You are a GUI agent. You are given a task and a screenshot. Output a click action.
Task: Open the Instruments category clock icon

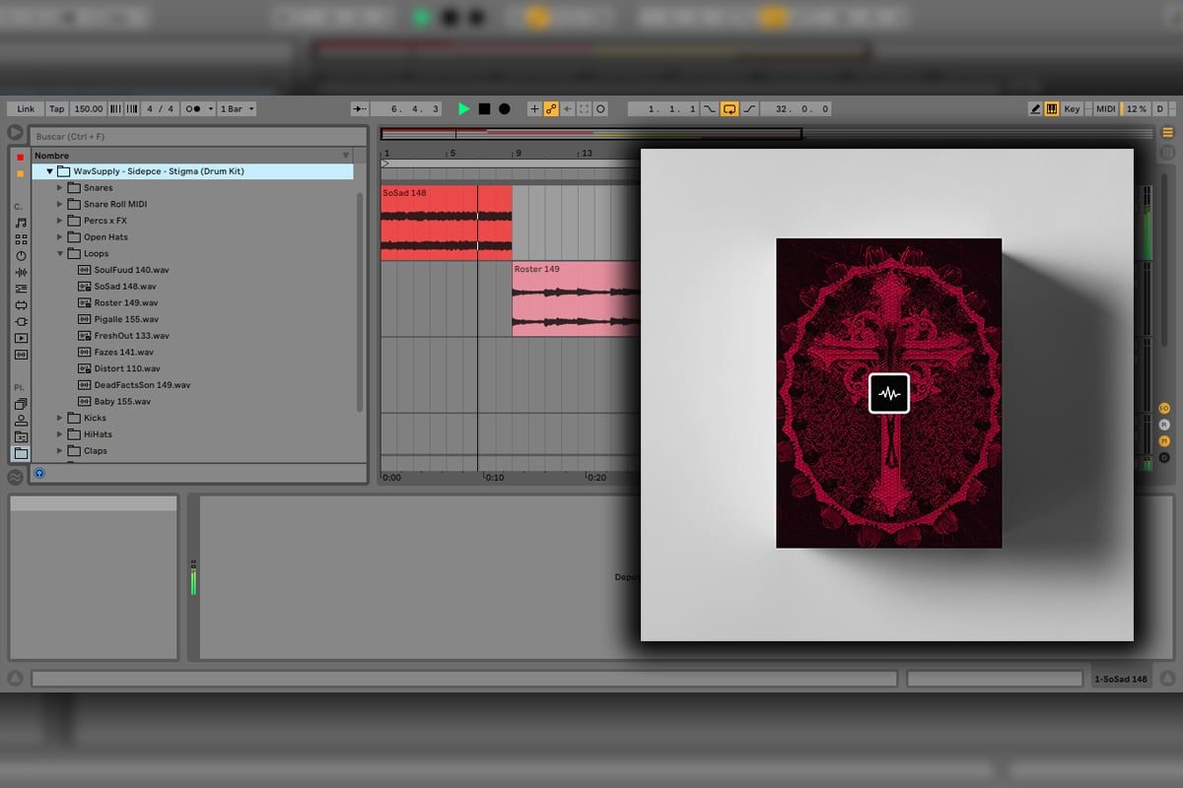pyautogui.click(x=21, y=256)
